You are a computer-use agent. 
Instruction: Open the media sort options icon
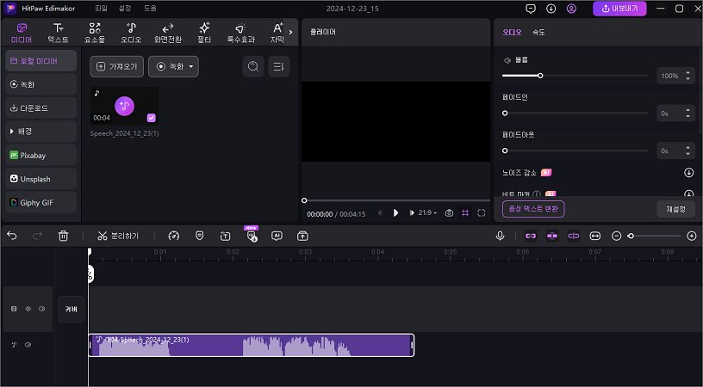(279, 67)
